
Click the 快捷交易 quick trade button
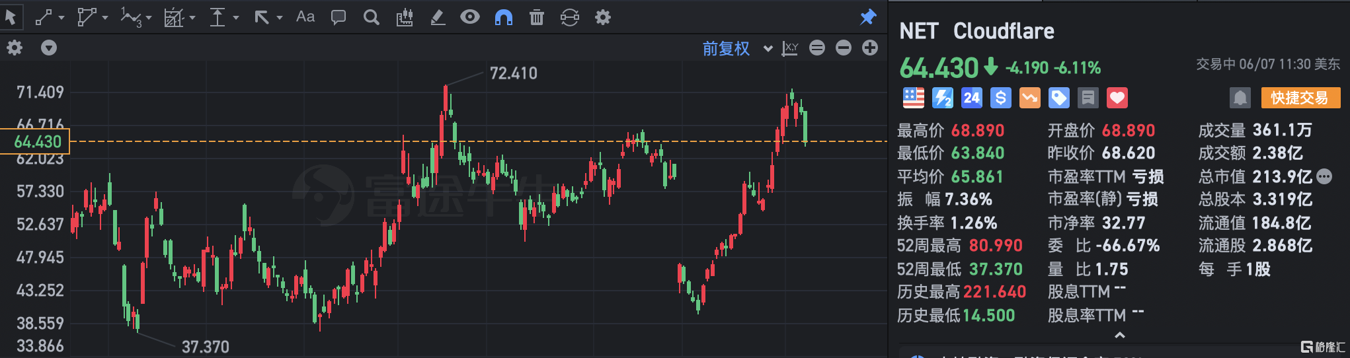1300,98
